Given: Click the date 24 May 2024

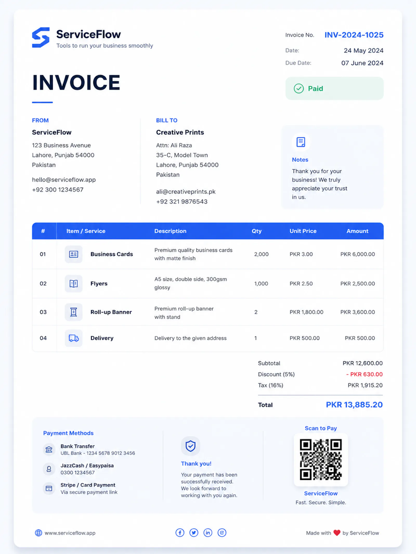Looking at the screenshot, I should tap(363, 50).
